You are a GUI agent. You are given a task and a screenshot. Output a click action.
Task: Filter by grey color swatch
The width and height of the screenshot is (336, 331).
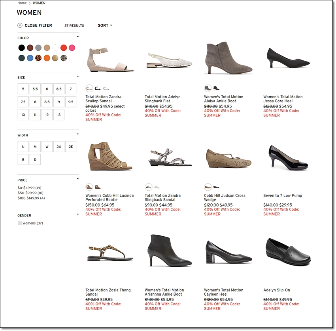38,48
